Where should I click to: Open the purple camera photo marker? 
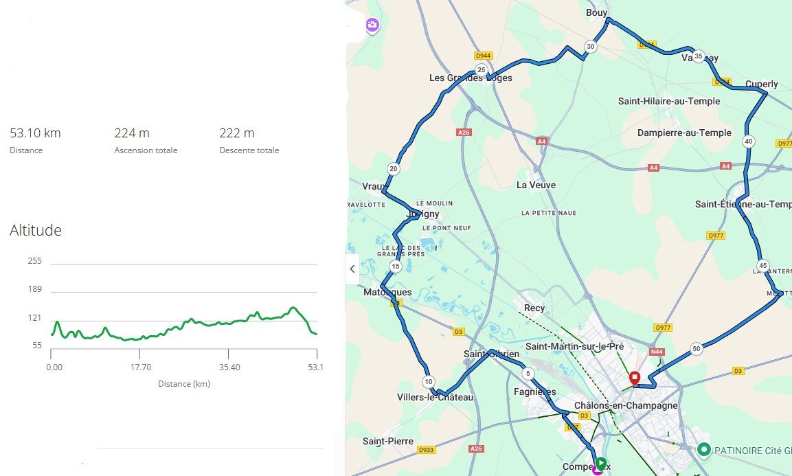[372, 26]
